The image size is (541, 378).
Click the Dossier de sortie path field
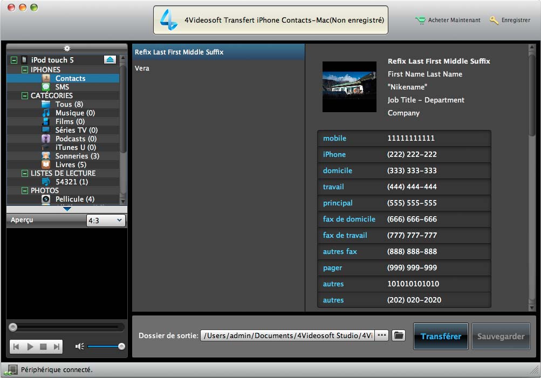coord(287,335)
